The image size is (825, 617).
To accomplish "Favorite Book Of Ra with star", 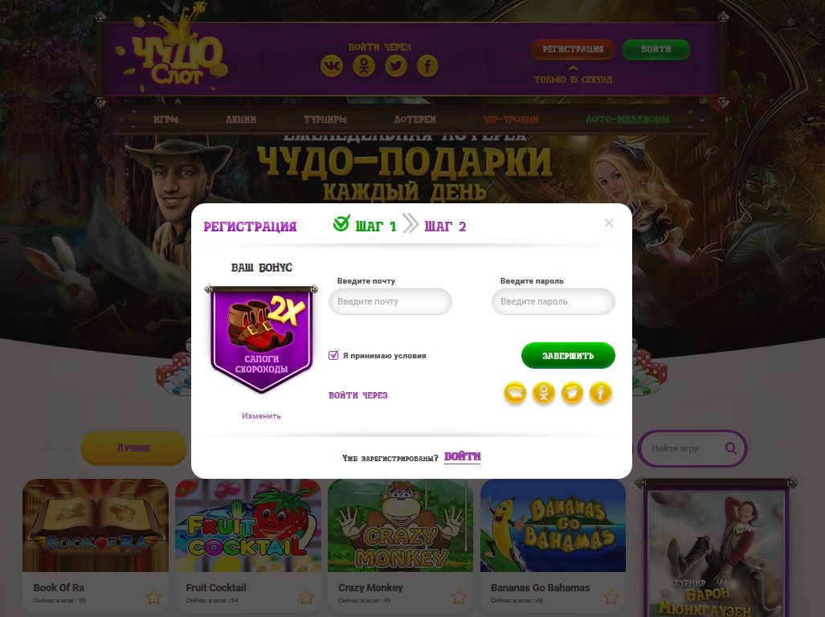I will [153, 597].
